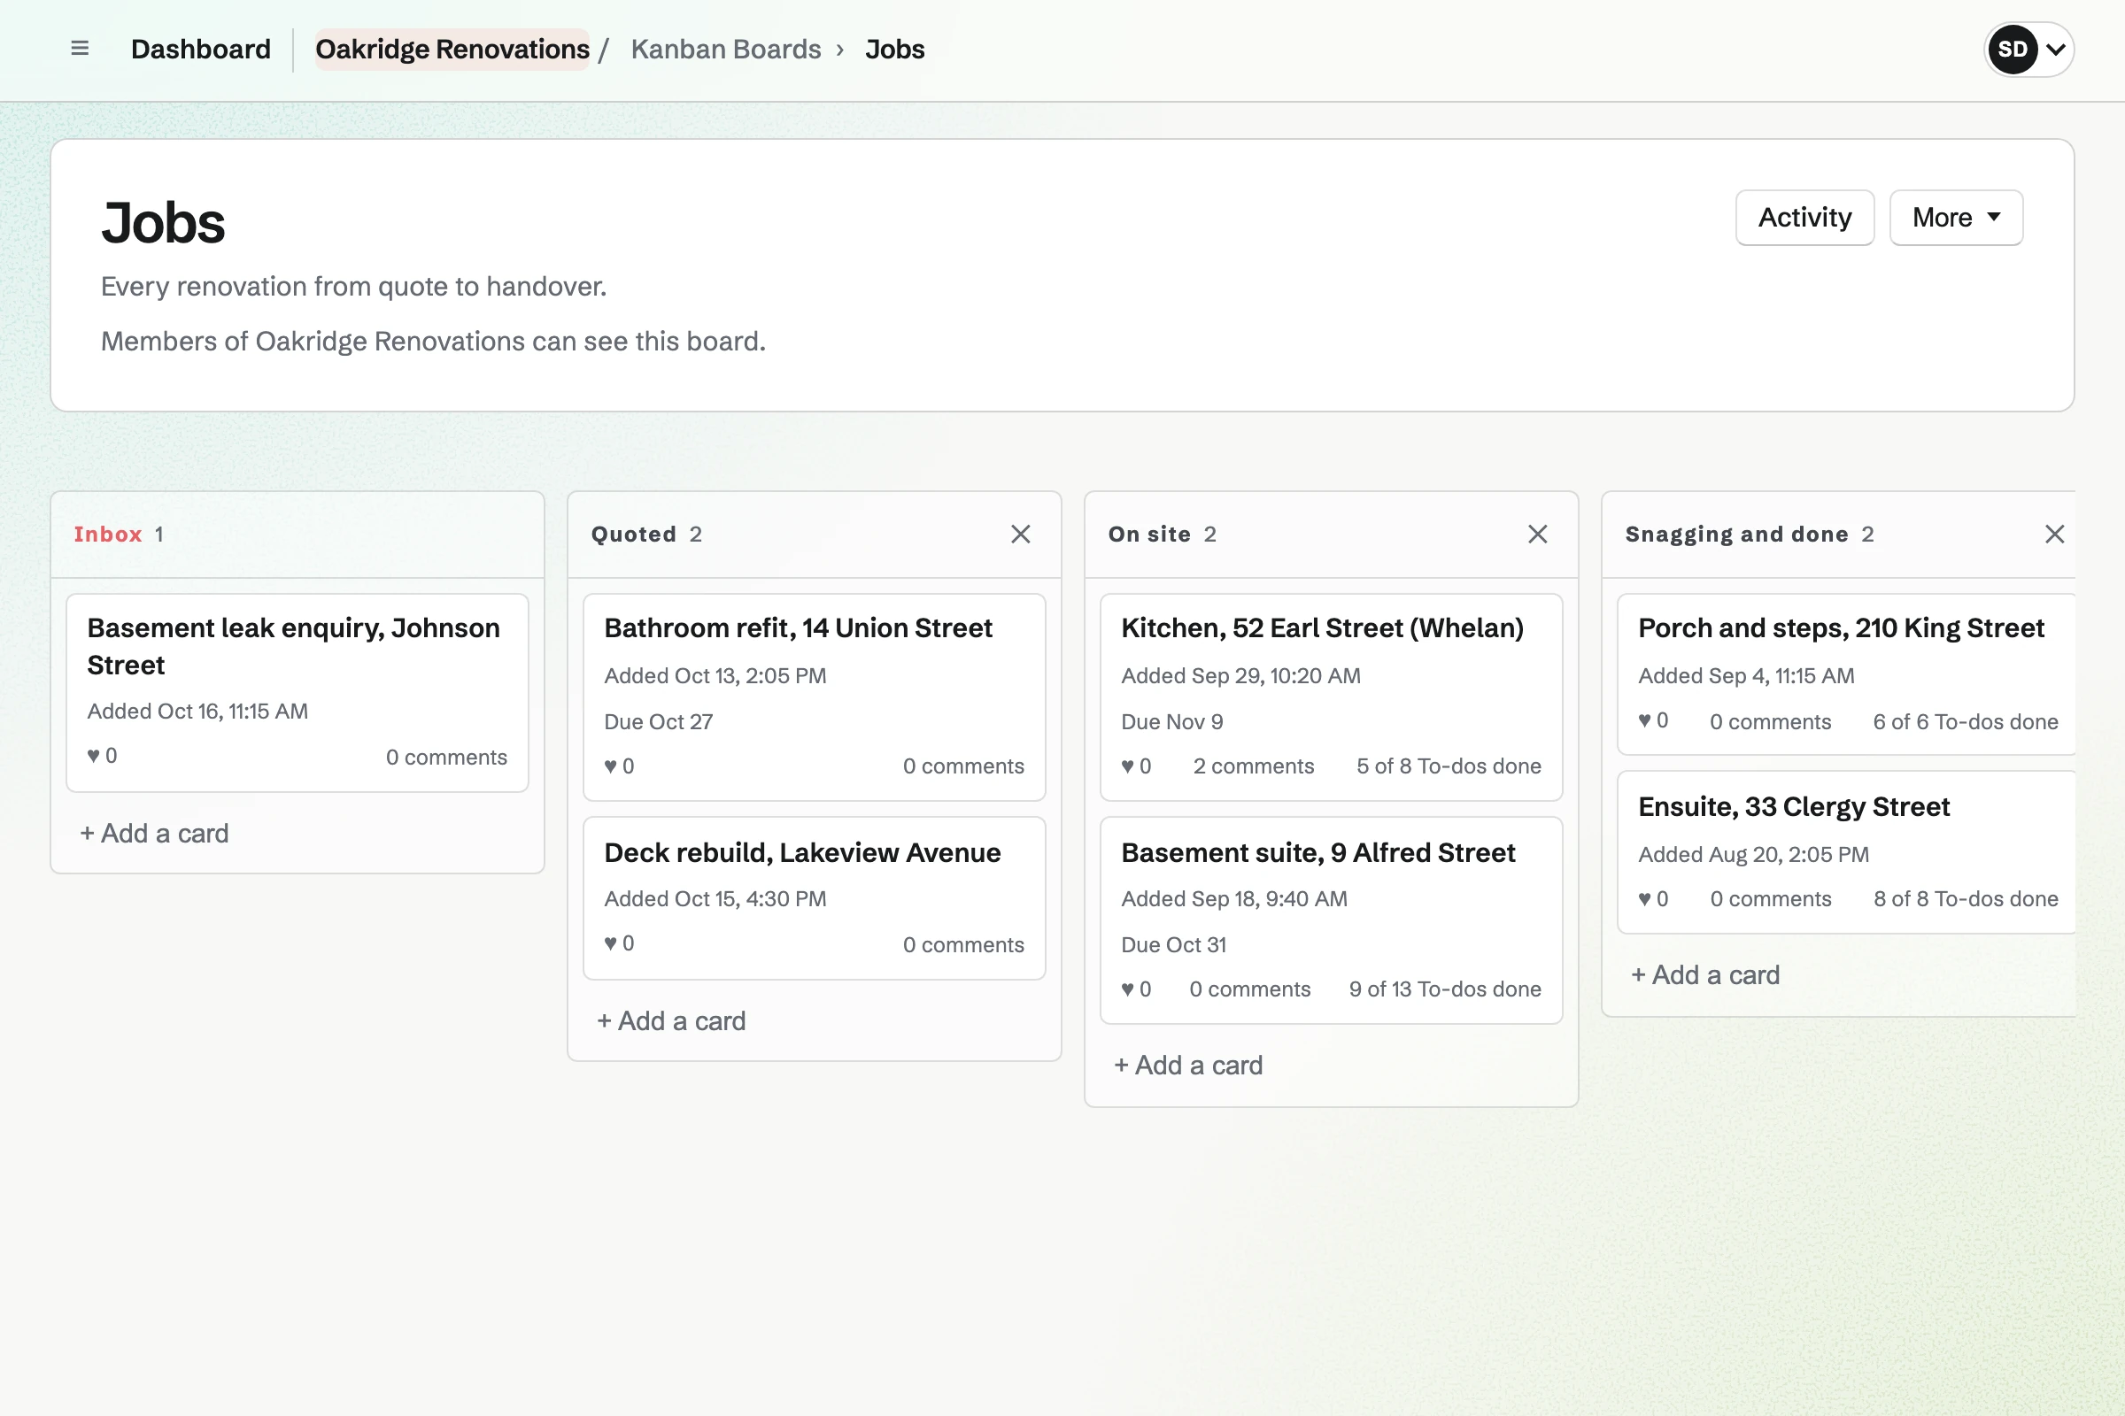Add a card to Inbox column

pyautogui.click(x=154, y=834)
